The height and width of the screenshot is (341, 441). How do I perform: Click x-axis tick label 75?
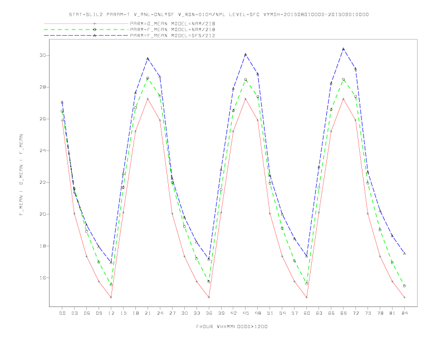pyautogui.click(x=368, y=313)
